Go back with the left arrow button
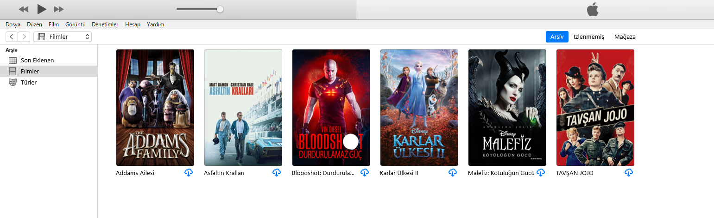The width and height of the screenshot is (714, 218). (12, 36)
